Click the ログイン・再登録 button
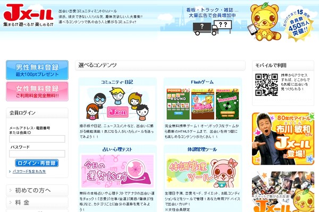The height and width of the screenshot is (212, 319). point(37,163)
